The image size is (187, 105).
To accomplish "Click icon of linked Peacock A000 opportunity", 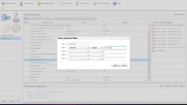I will point(153,35).
